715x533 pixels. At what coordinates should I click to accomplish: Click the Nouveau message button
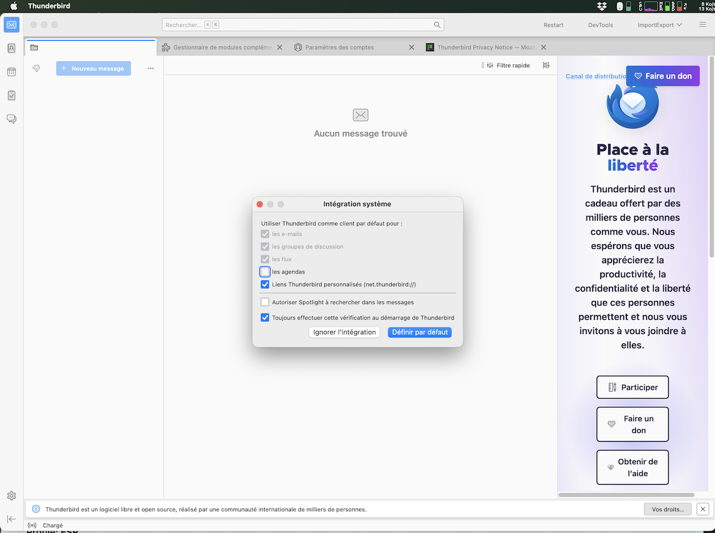(93, 68)
